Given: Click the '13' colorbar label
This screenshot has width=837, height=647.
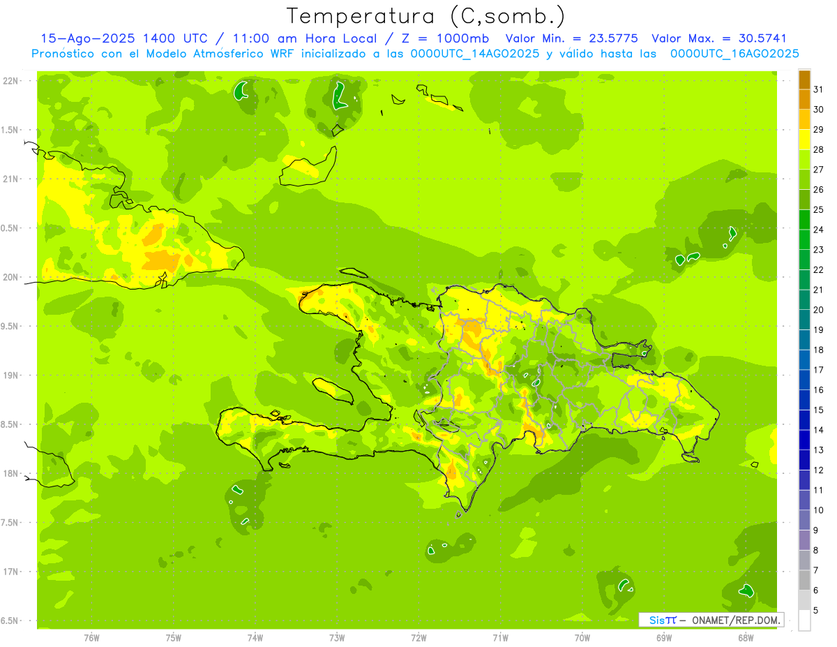Looking at the screenshot, I should pyautogui.click(x=819, y=450).
